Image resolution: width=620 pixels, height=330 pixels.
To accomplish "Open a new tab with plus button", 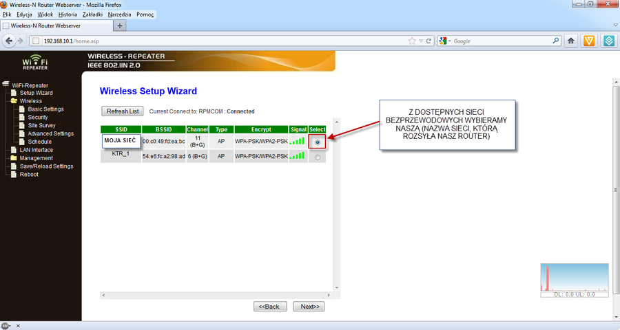I will pos(121,25).
